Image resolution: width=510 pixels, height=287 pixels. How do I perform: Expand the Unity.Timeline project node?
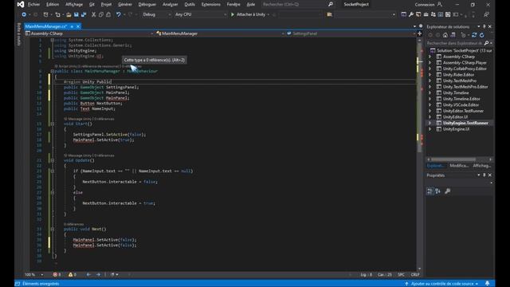[430, 93]
